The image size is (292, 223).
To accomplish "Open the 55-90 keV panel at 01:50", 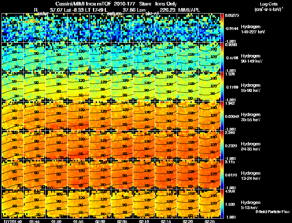I will [x=56, y=87].
